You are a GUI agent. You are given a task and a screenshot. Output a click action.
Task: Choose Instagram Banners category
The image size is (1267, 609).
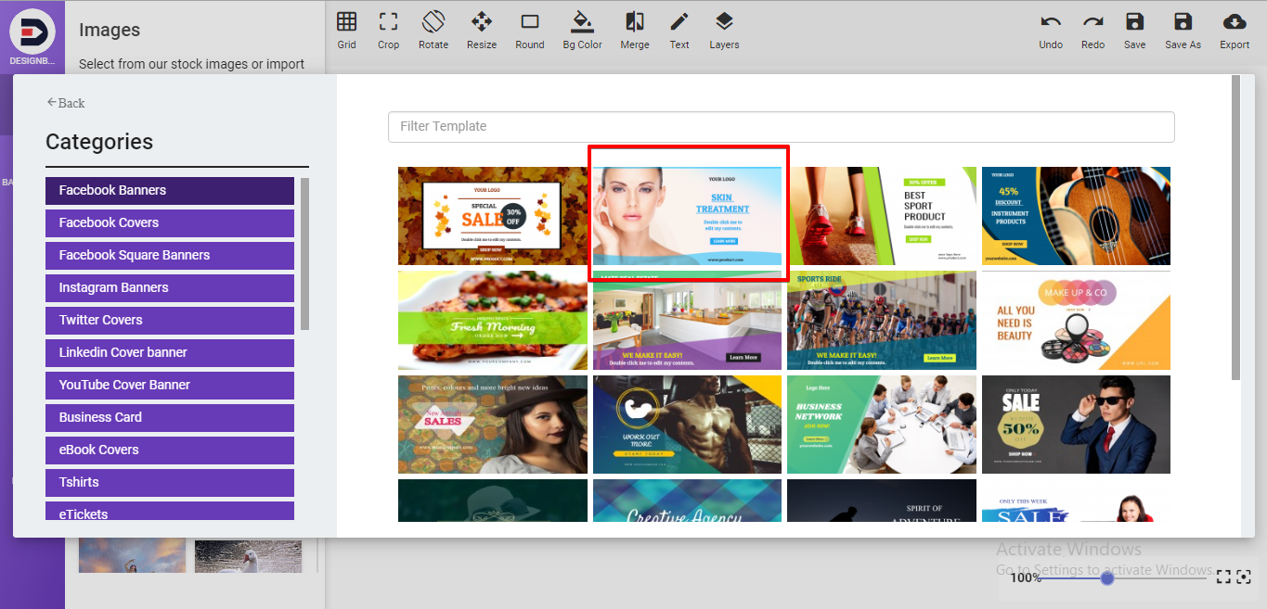(x=170, y=287)
